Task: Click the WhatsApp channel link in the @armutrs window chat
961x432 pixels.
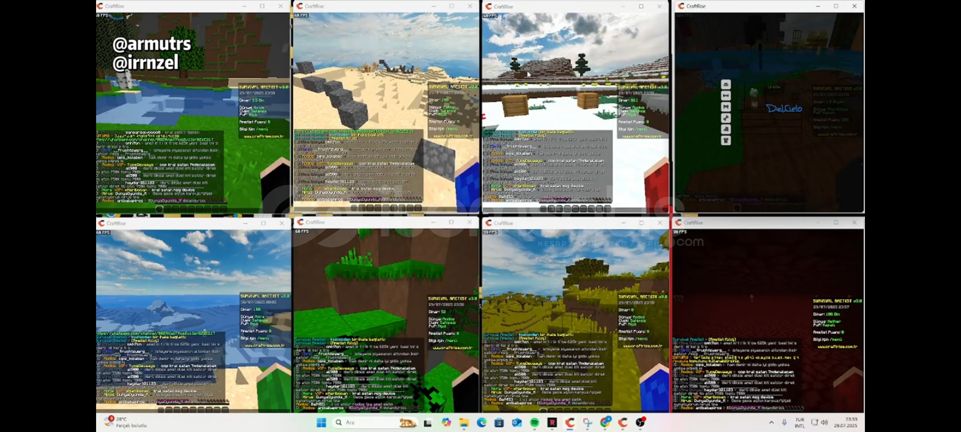Action: pos(155,140)
